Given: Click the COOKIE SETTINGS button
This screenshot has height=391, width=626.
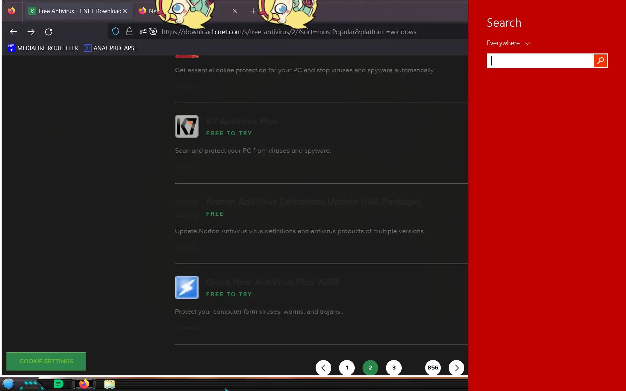Looking at the screenshot, I should point(46,361).
